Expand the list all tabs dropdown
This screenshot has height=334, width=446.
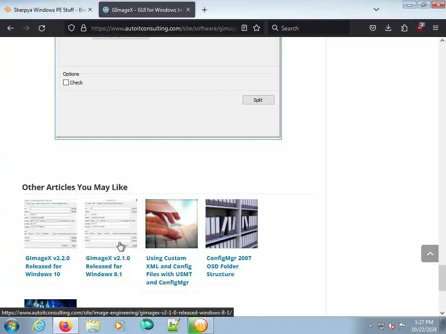pos(376,10)
